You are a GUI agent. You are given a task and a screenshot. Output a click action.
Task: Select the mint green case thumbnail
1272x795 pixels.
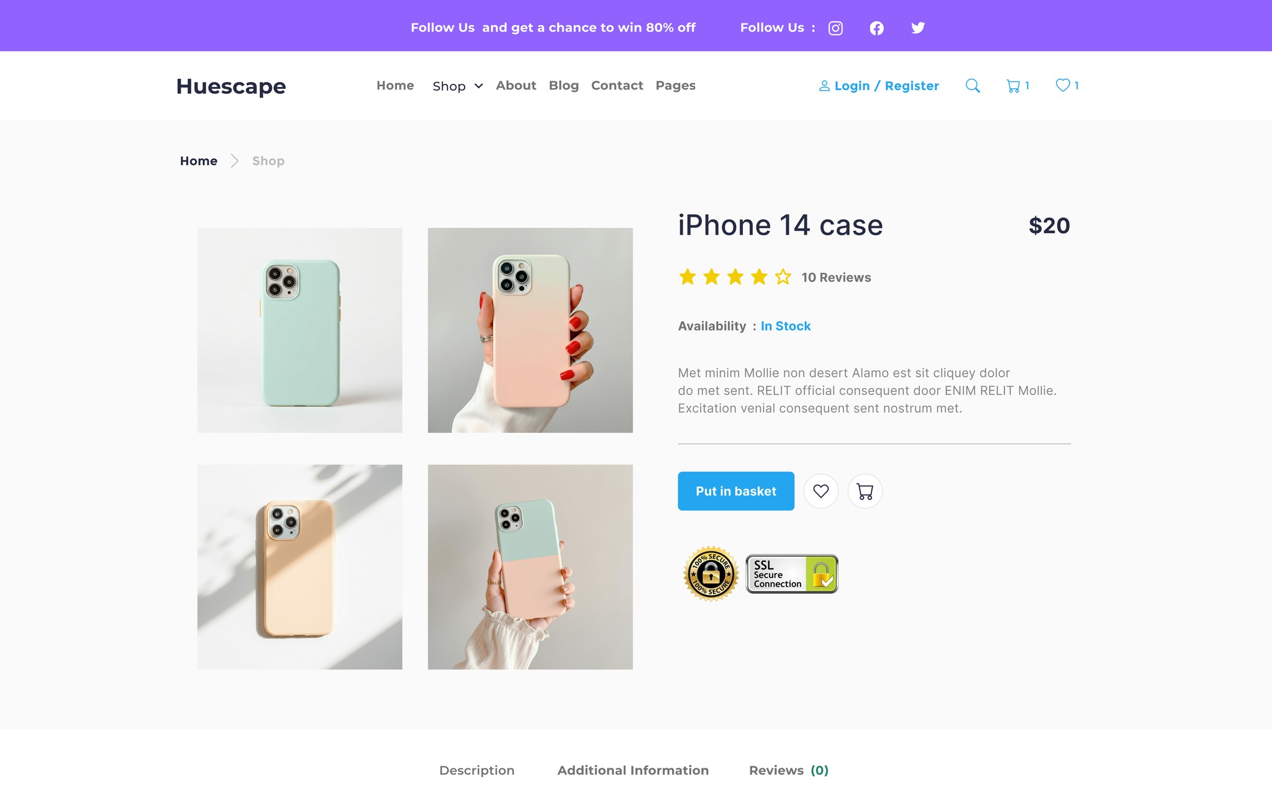pos(300,330)
